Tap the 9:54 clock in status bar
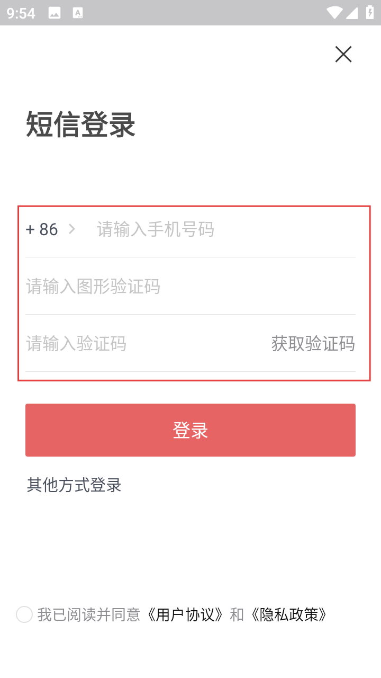 coord(21,13)
